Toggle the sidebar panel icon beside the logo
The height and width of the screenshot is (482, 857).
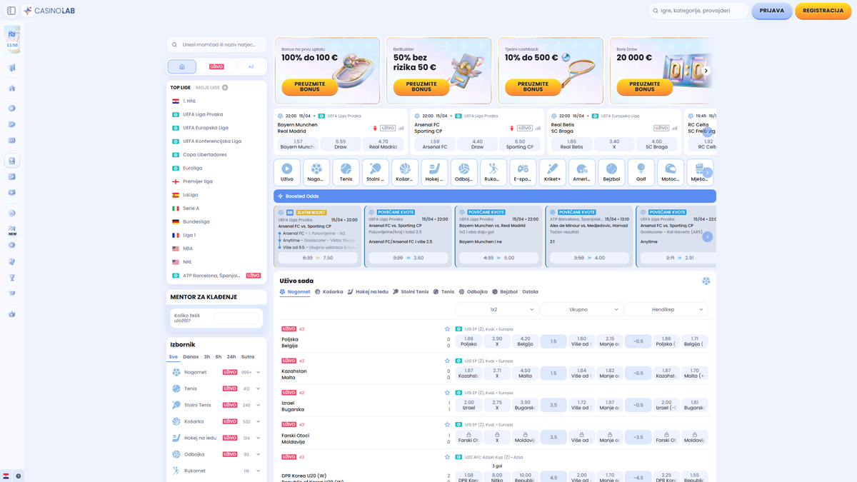11,11
